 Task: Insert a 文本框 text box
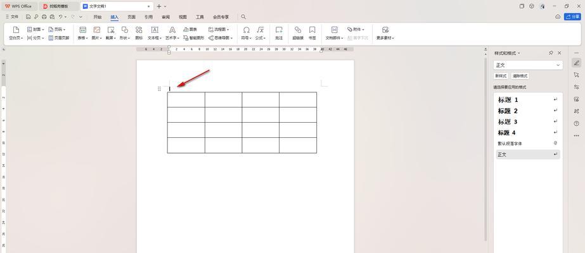point(155,34)
